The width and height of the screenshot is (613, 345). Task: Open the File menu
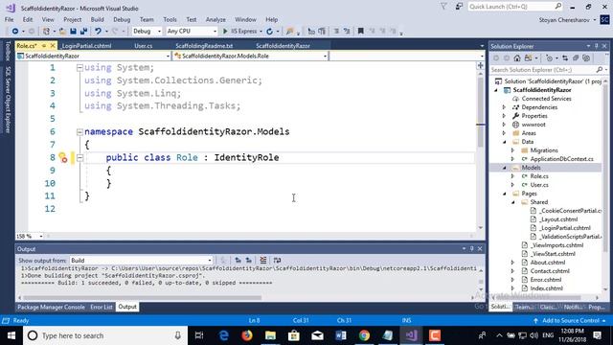coord(9,19)
